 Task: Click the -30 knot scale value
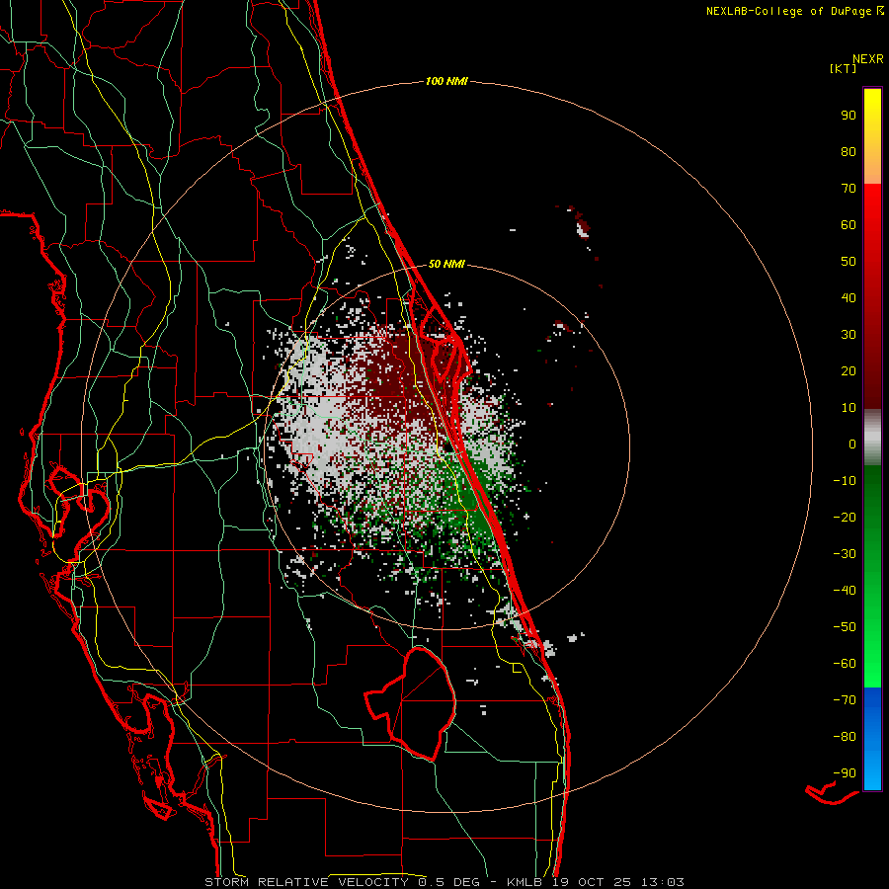tap(845, 554)
